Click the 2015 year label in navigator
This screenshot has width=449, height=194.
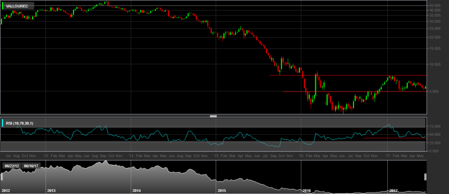[221, 190]
